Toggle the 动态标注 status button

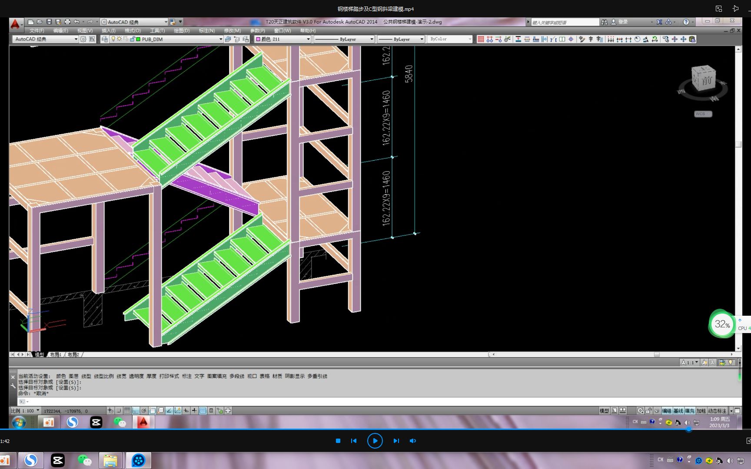click(717, 410)
